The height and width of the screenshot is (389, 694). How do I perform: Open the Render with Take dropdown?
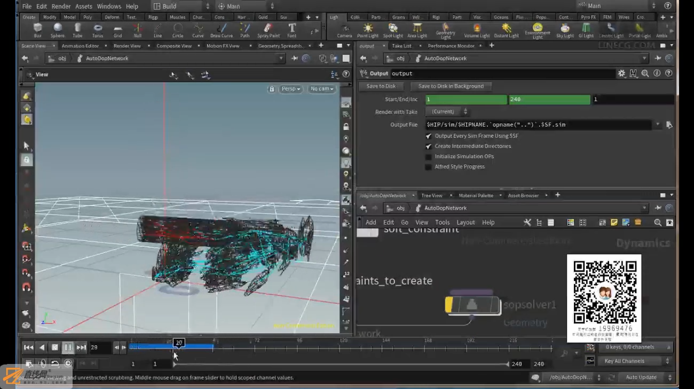click(x=447, y=112)
